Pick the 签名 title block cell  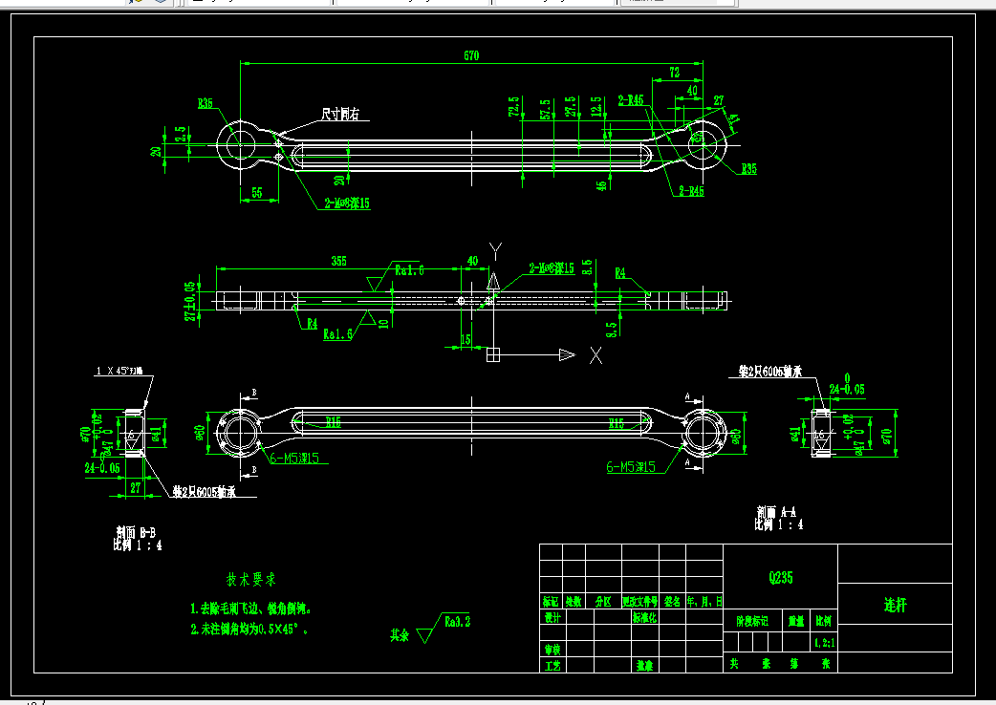pos(672,601)
